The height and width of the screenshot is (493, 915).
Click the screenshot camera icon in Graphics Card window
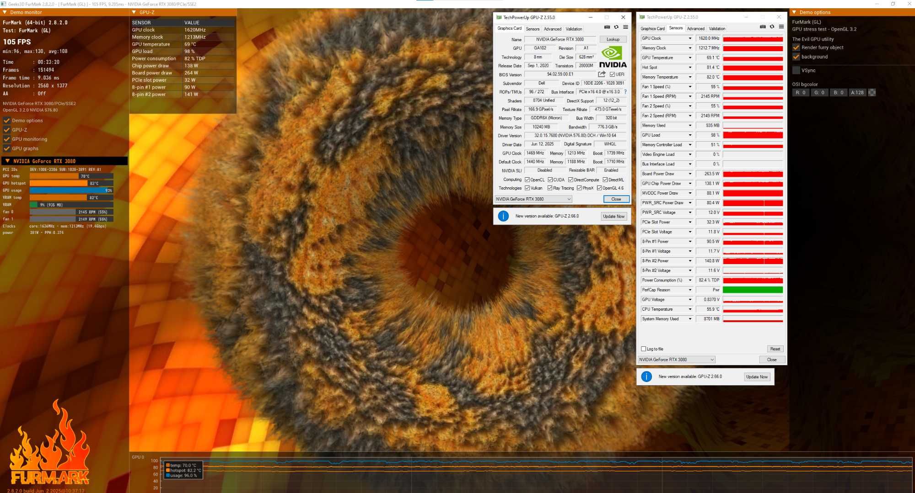(x=607, y=27)
